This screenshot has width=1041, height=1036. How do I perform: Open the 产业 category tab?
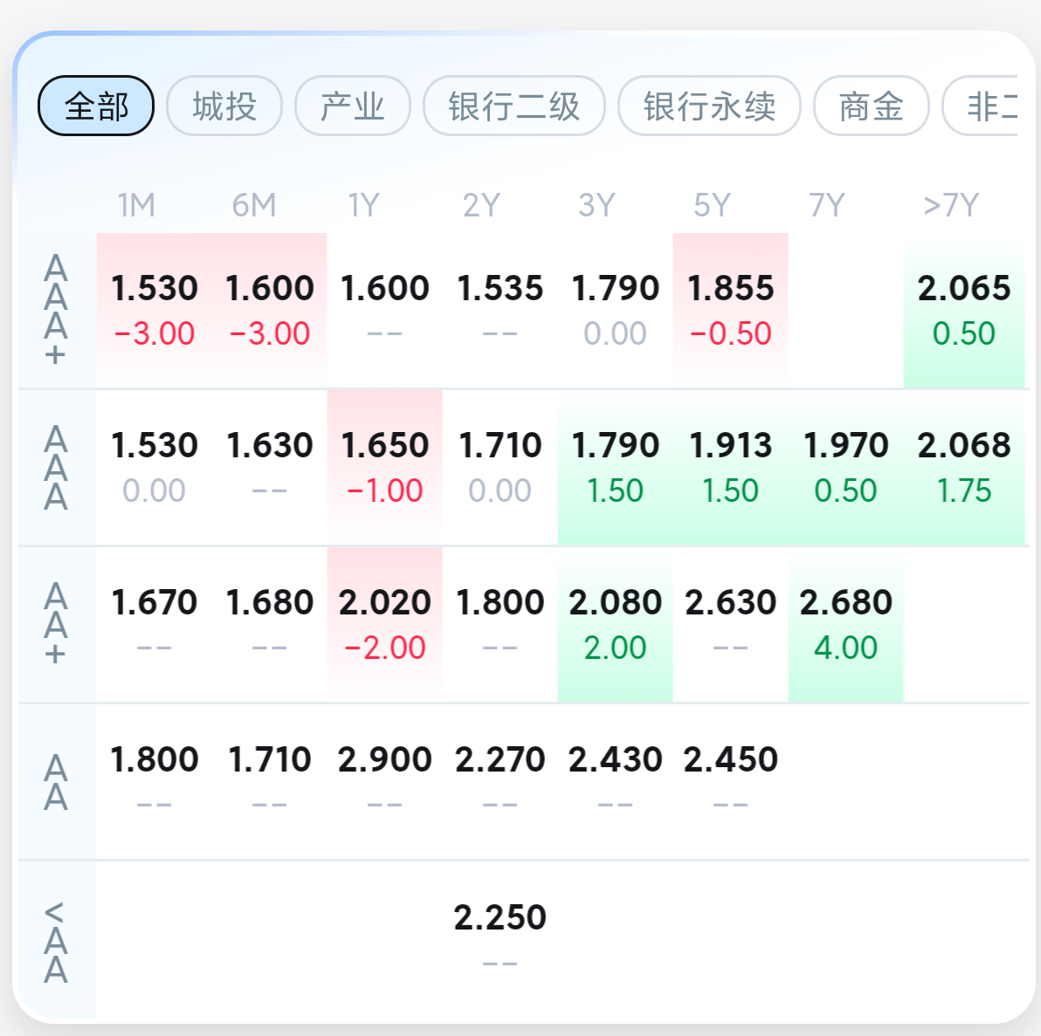[353, 106]
